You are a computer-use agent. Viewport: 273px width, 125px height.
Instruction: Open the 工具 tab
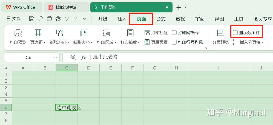pos(239,19)
